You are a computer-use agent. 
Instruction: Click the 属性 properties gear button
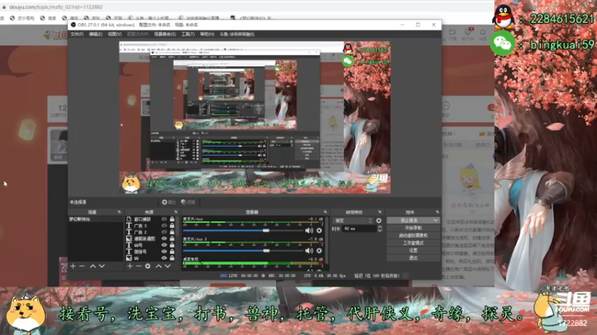(x=169, y=202)
